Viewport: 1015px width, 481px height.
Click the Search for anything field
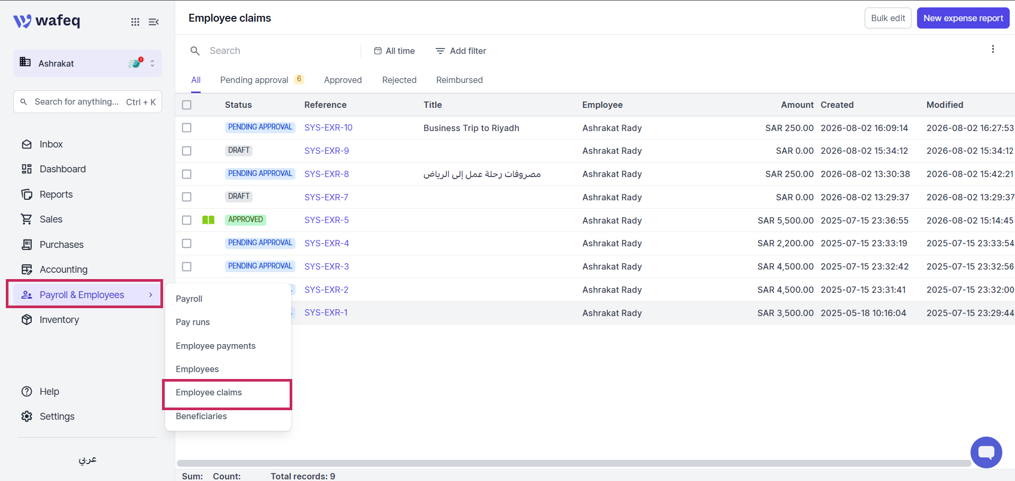coord(87,102)
